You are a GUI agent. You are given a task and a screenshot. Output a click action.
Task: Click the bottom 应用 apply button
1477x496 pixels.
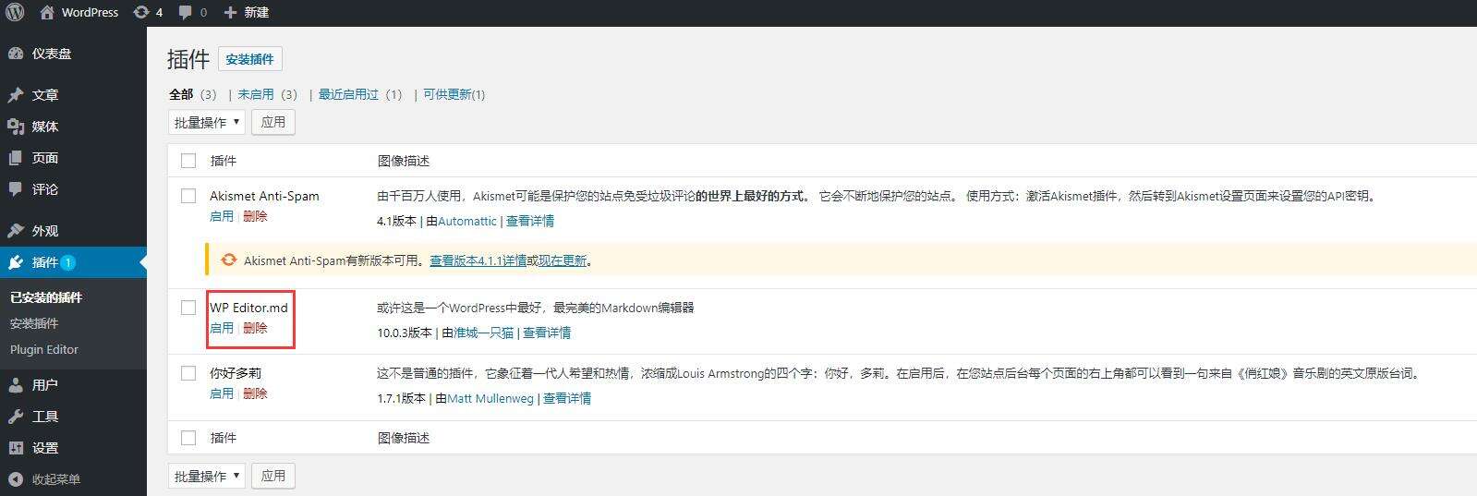(x=273, y=476)
